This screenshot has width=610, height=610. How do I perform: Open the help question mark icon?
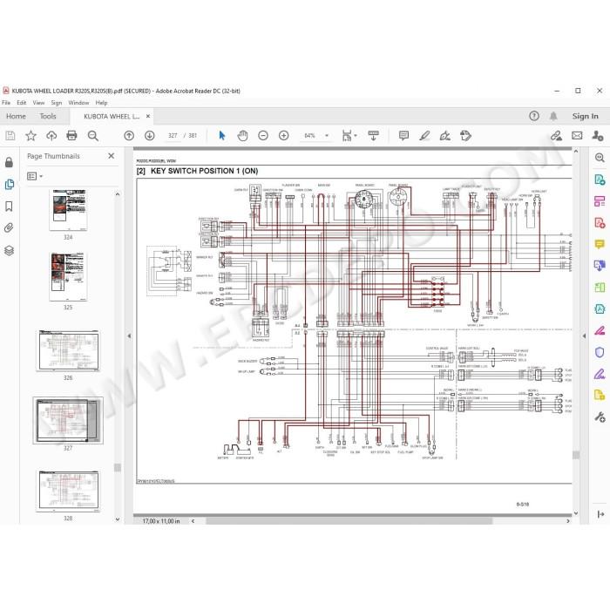[534, 116]
